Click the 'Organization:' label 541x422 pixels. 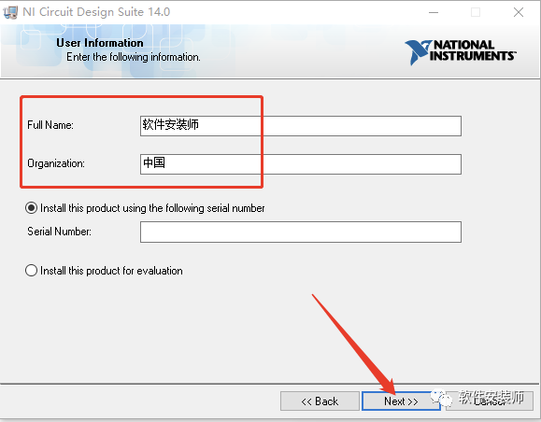(56, 163)
